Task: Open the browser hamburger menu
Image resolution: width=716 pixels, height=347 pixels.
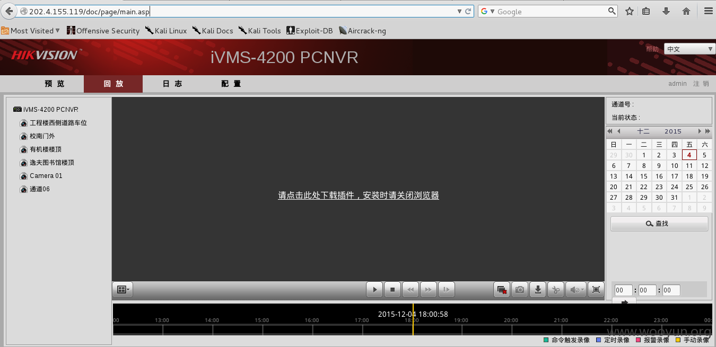Action: (x=708, y=11)
